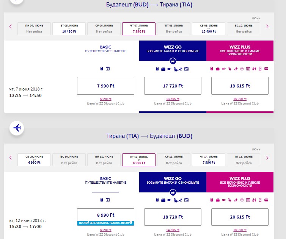Screen dimensions: 286x239
Task: Show later dates for Budapest–Tirana flight
Action: [267, 27]
